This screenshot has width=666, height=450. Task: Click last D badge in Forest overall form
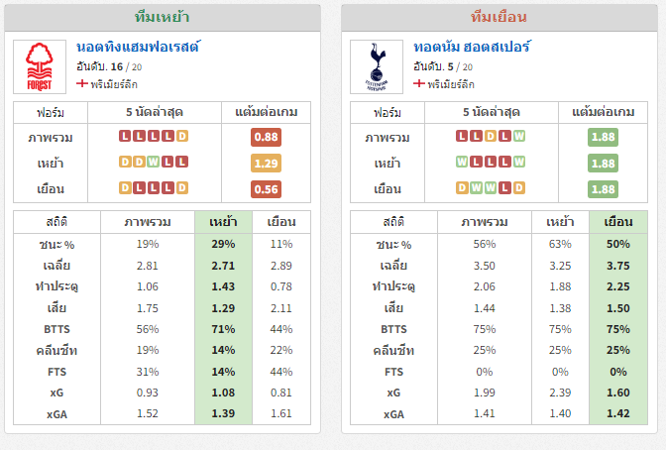(182, 136)
